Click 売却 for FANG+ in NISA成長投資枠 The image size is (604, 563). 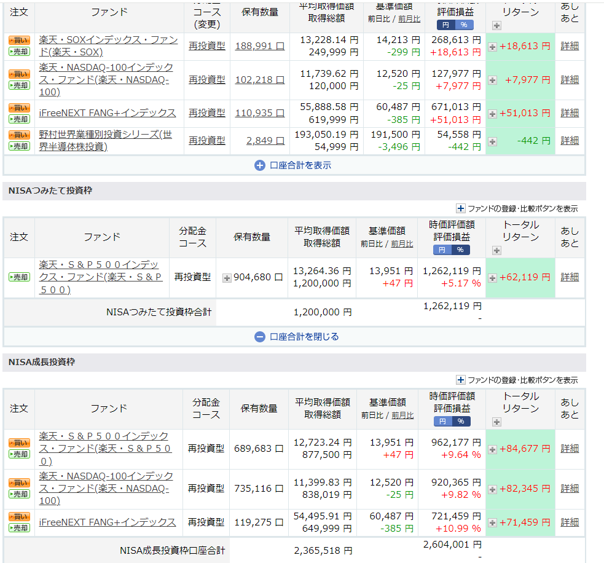click(x=19, y=528)
